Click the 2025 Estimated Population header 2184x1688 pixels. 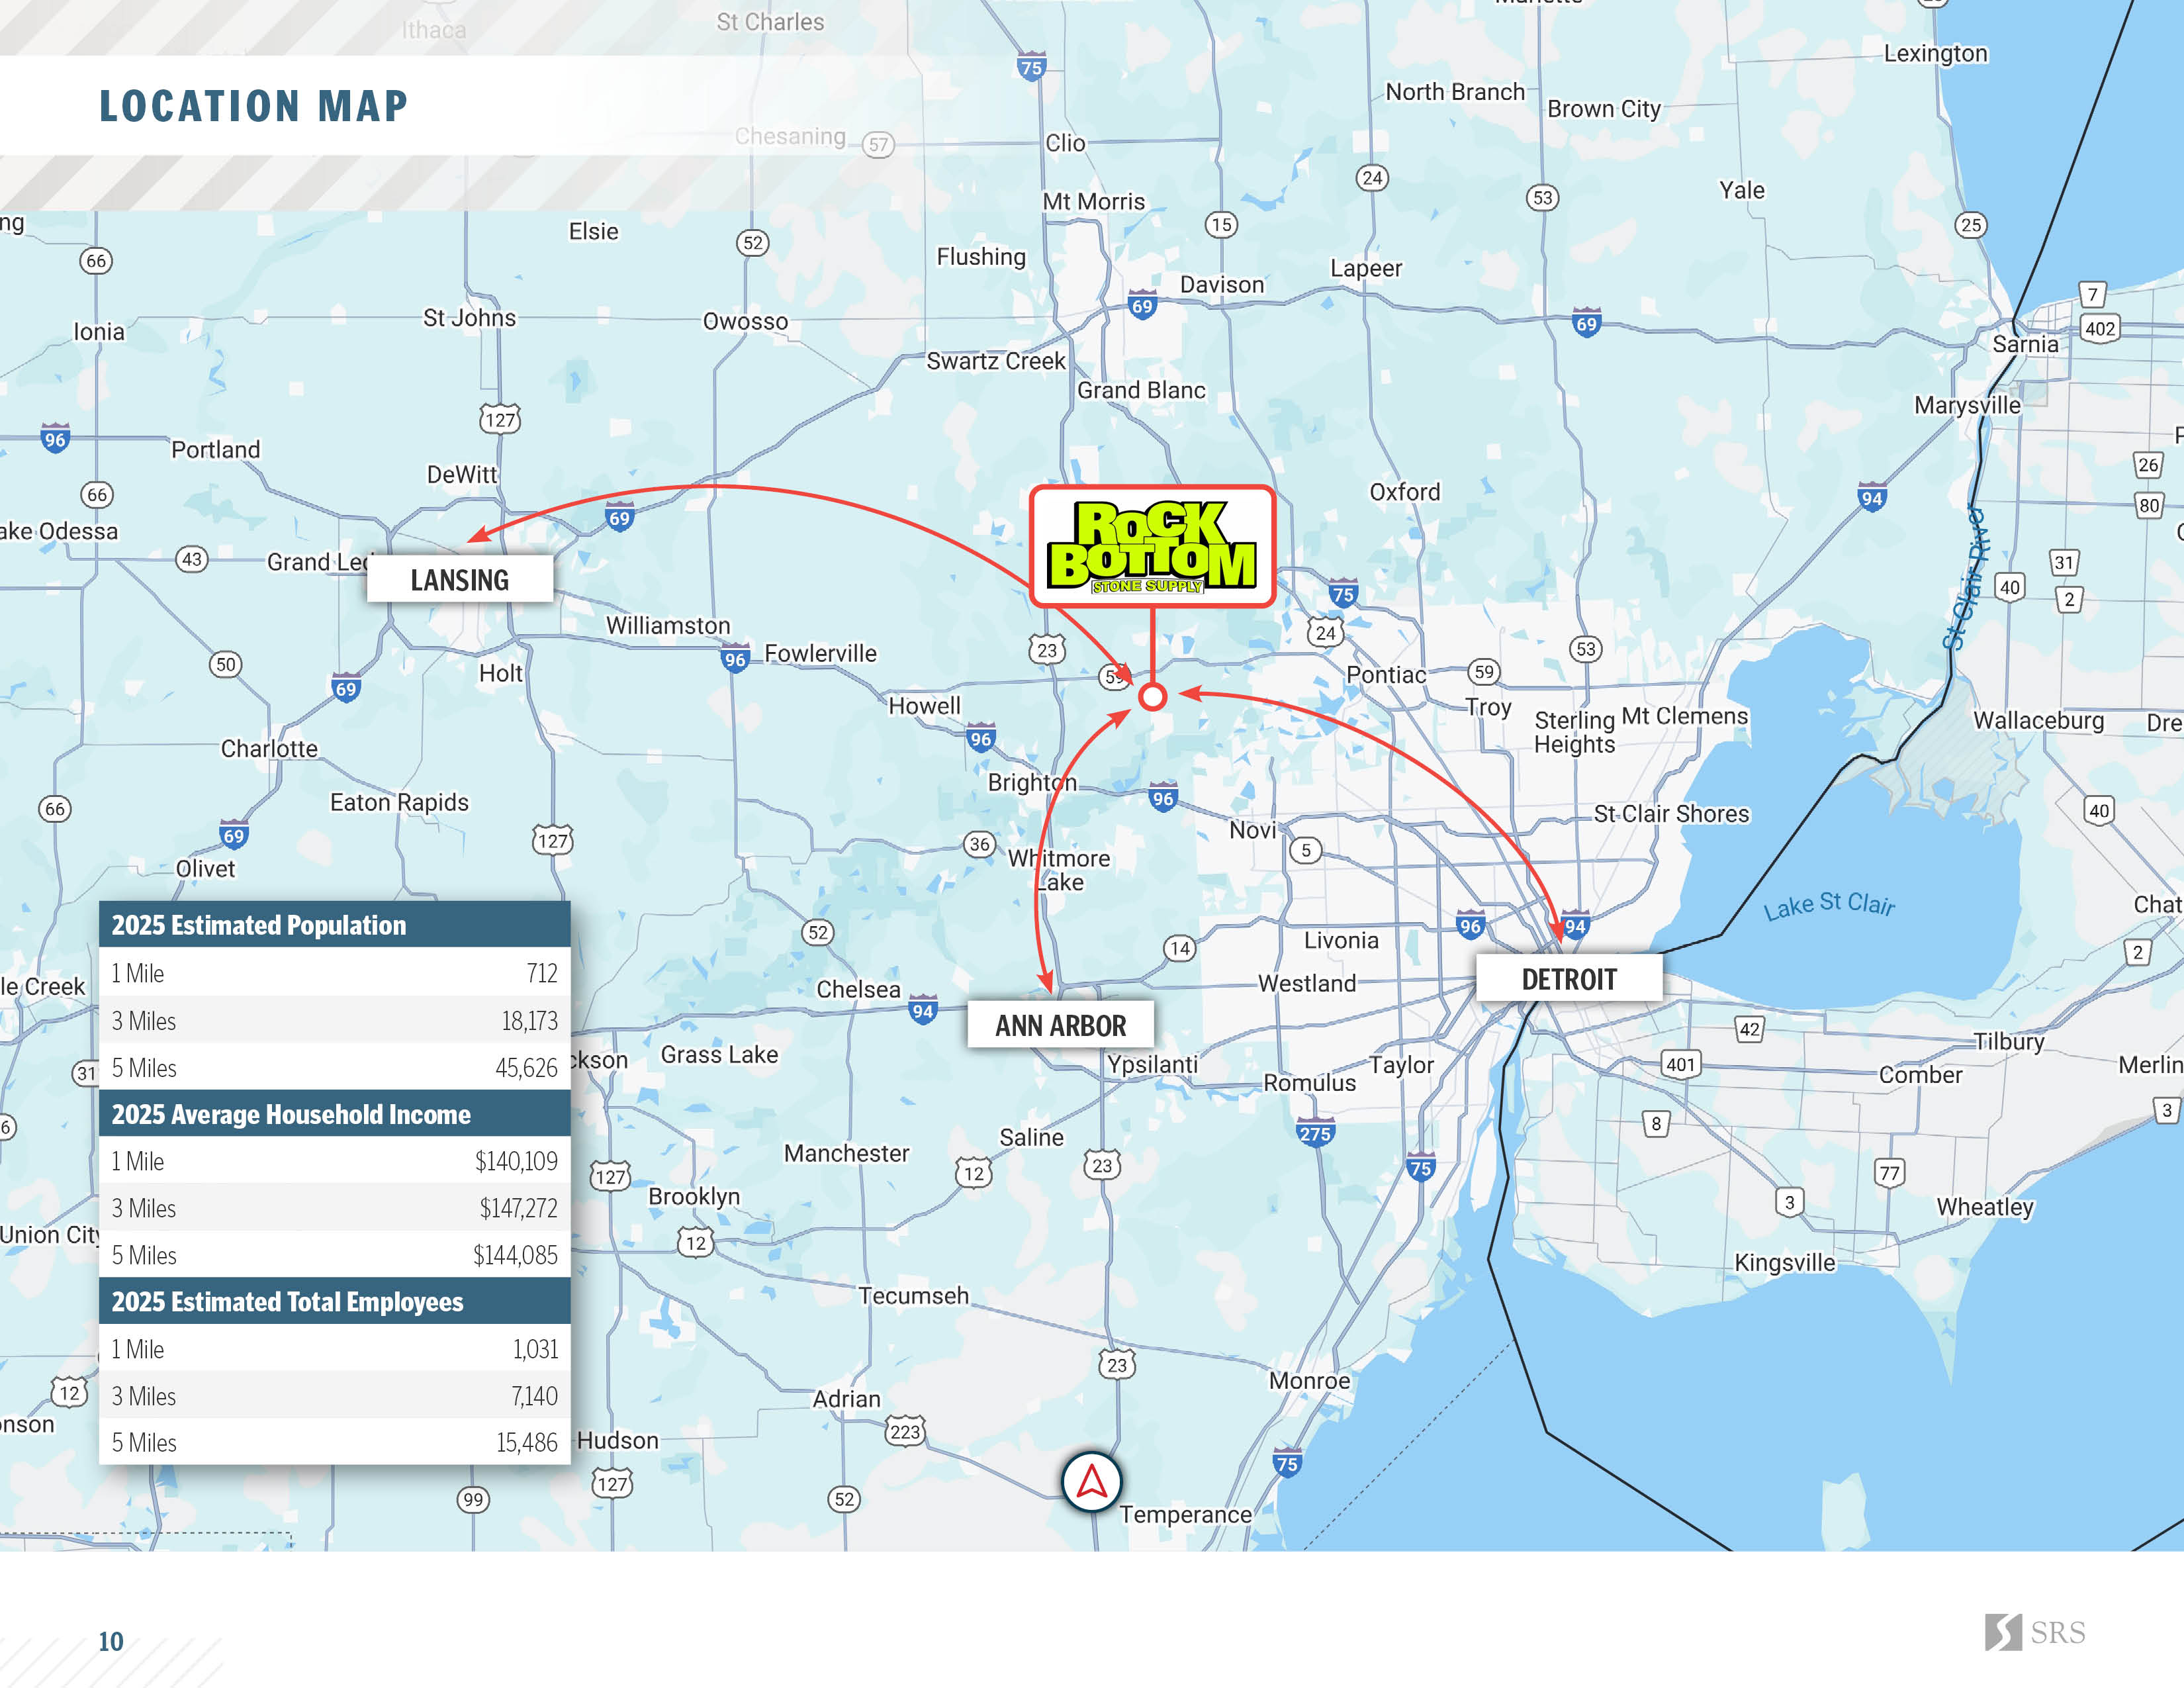pyautogui.click(x=335, y=925)
